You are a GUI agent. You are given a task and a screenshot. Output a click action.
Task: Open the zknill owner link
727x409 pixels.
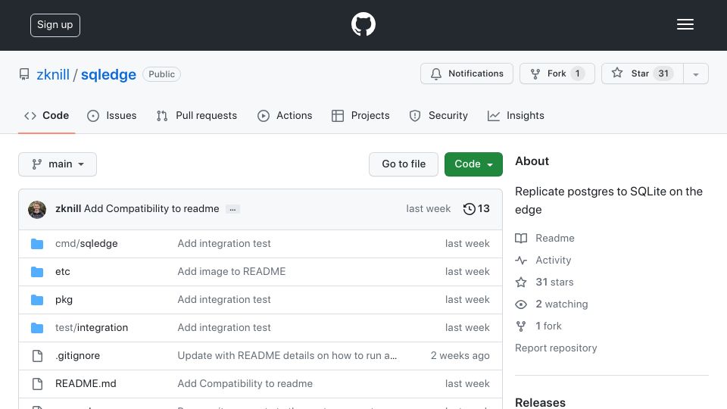53,75
